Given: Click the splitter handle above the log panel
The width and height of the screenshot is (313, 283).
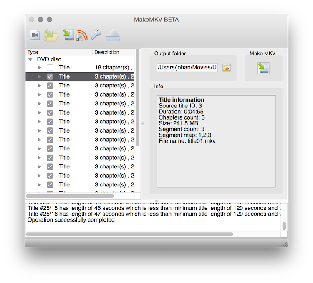Looking at the screenshot, I should click(x=156, y=201).
